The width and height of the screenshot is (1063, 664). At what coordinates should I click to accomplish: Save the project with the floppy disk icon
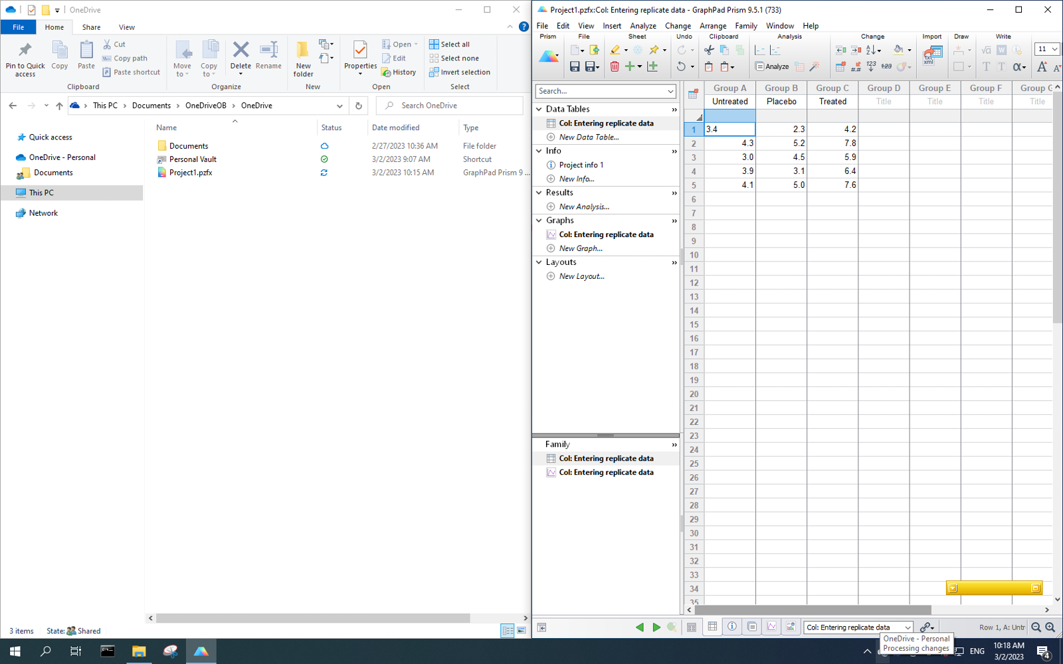pyautogui.click(x=575, y=66)
